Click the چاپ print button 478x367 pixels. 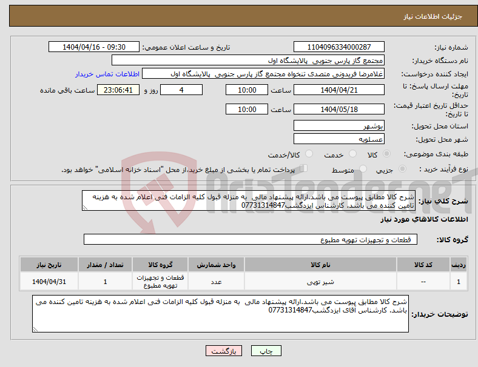(x=266, y=351)
